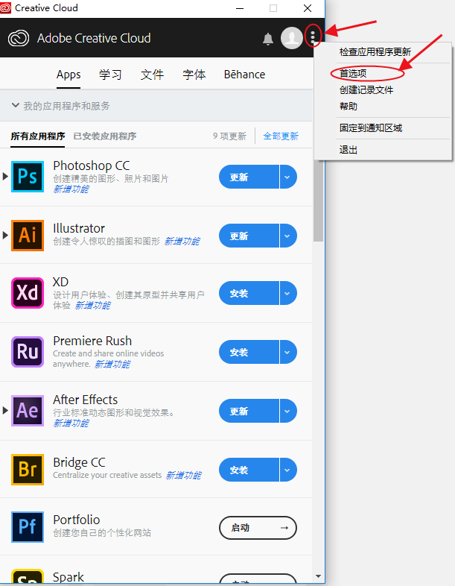Open Premiere Rush install dropdown arrow
The width and height of the screenshot is (455, 586).
(x=287, y=352)
